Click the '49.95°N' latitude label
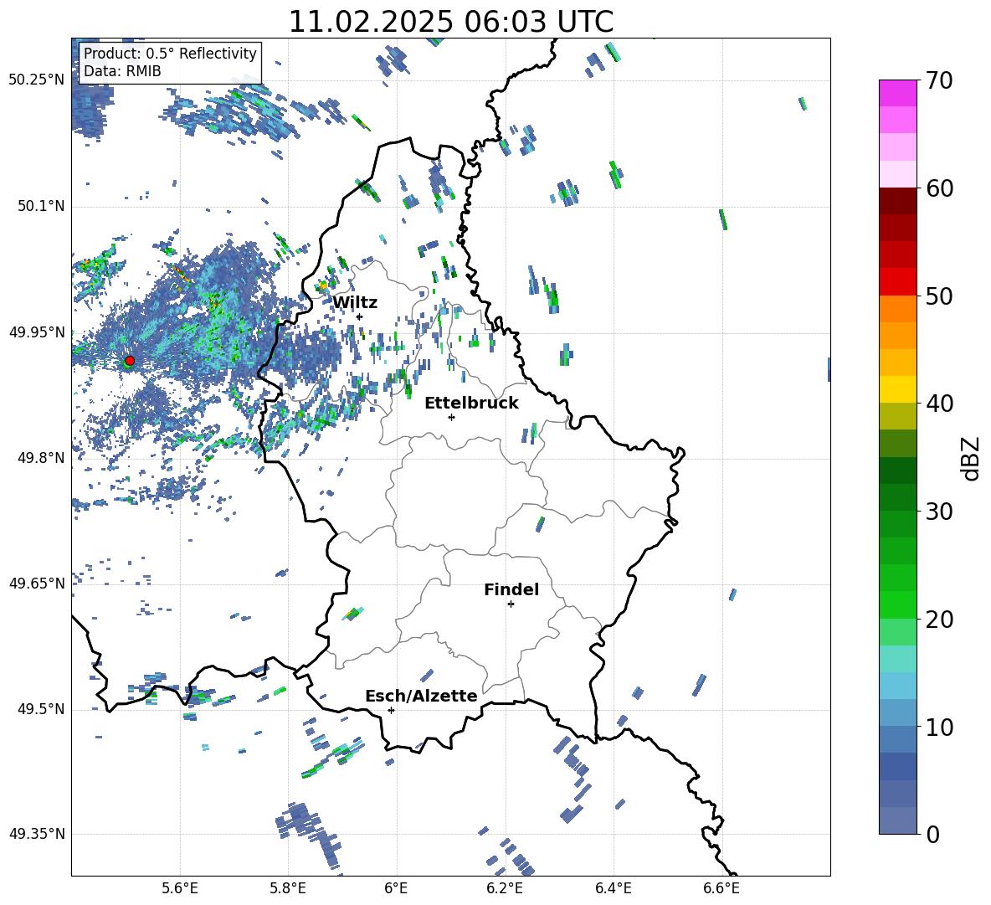 point(37,332)
